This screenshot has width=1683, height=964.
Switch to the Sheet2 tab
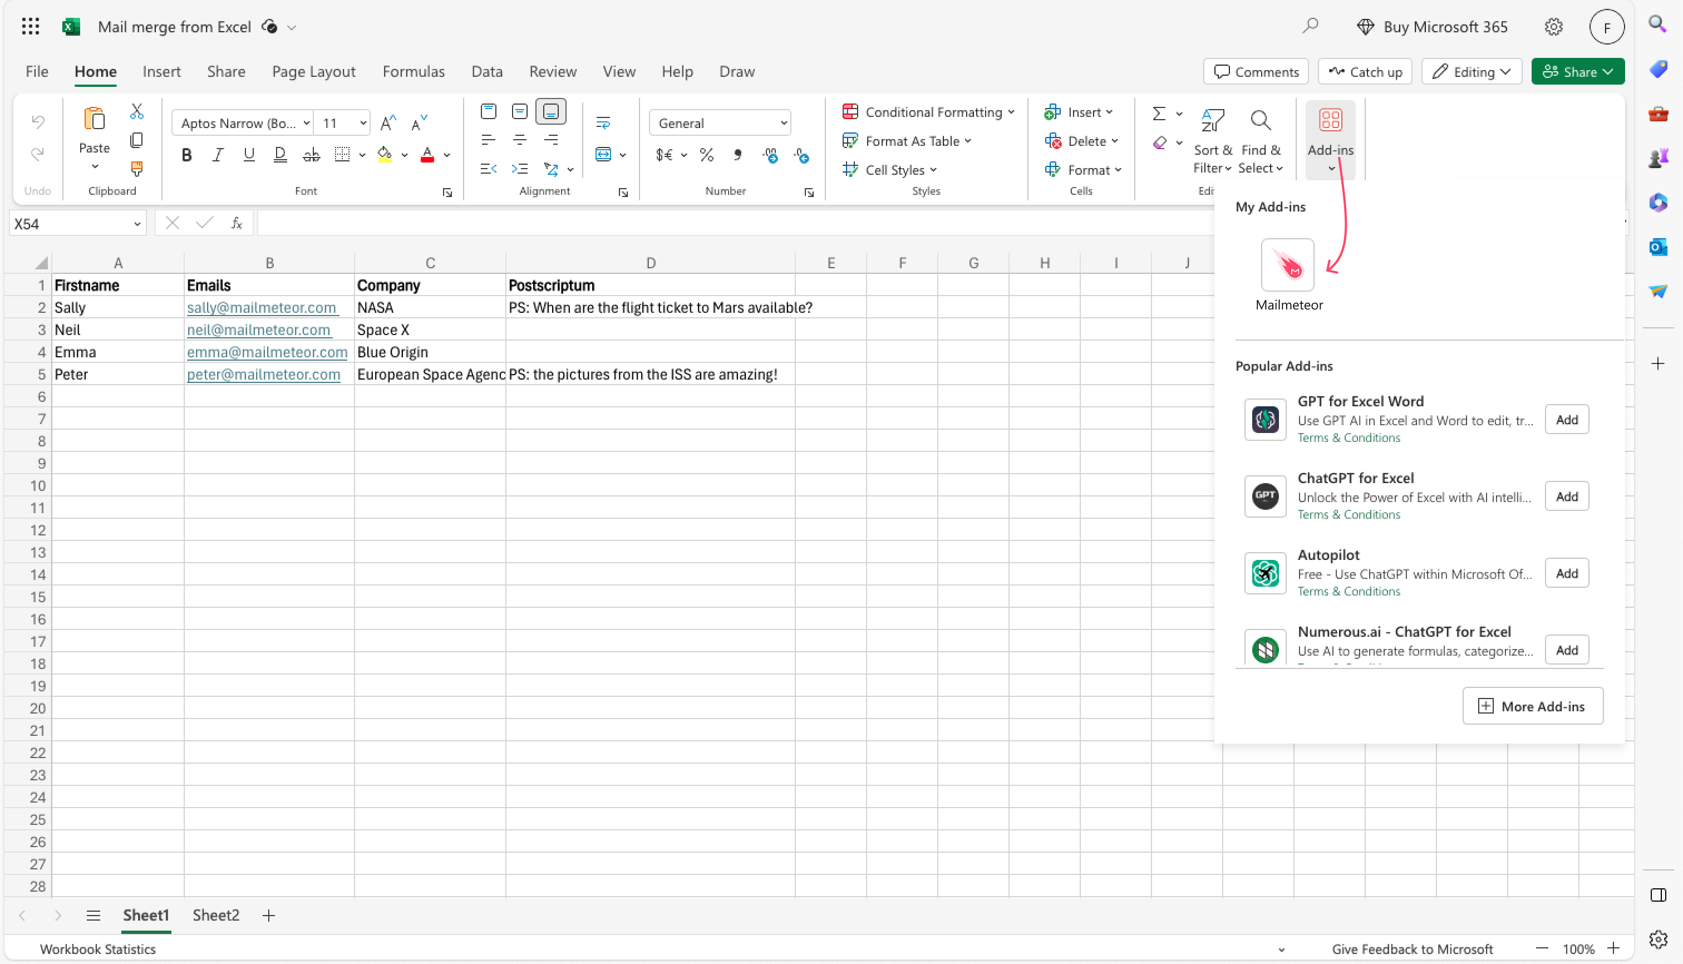pos(216,915)
